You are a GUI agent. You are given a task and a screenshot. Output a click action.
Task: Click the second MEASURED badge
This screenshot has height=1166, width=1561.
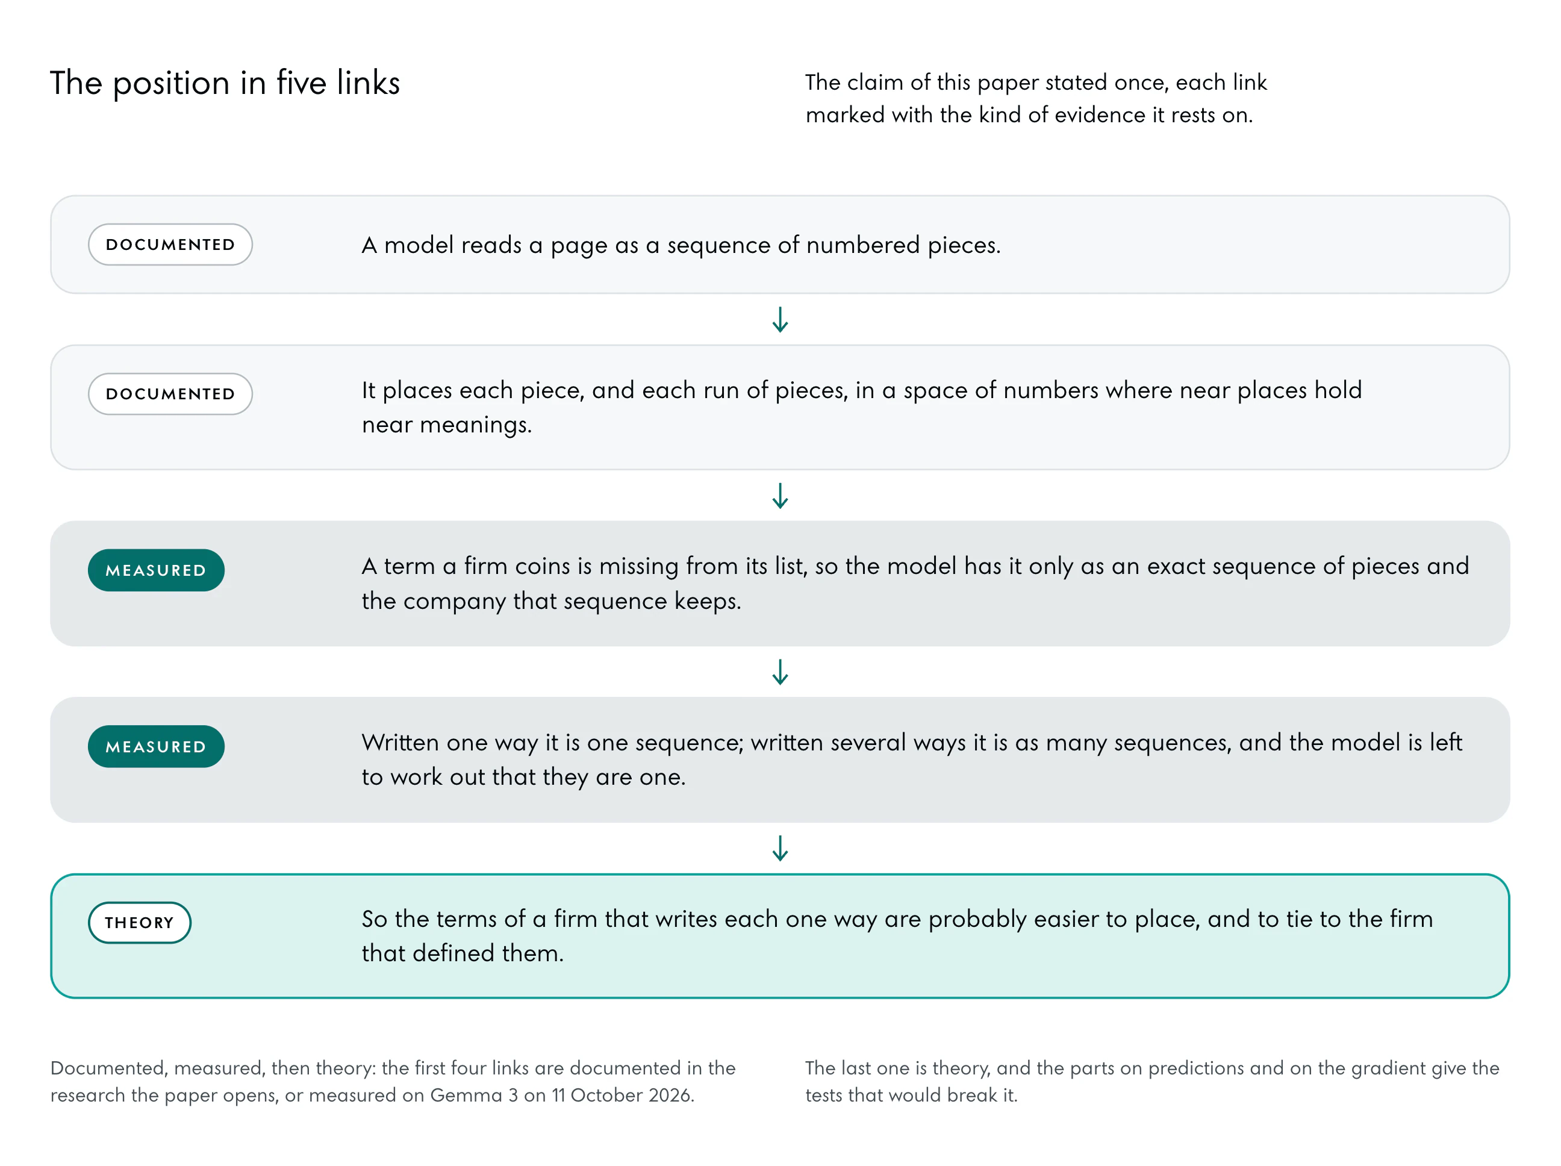point(156,747)
